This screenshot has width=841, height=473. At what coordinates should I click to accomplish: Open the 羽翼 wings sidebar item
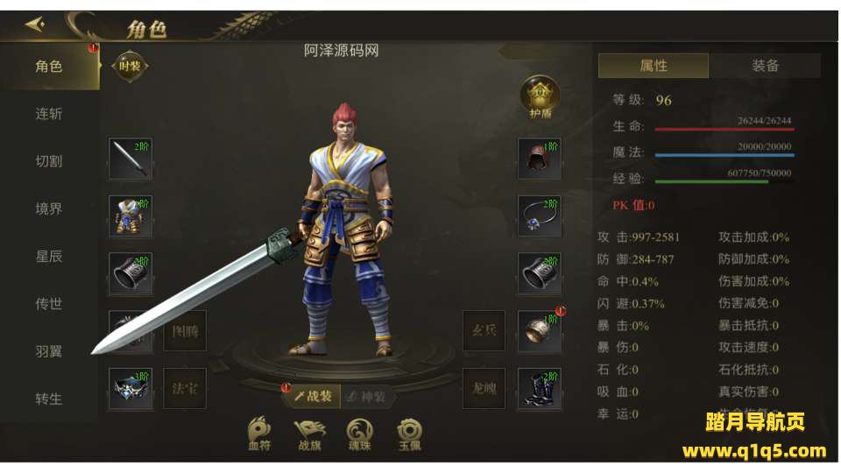[49, 351]
